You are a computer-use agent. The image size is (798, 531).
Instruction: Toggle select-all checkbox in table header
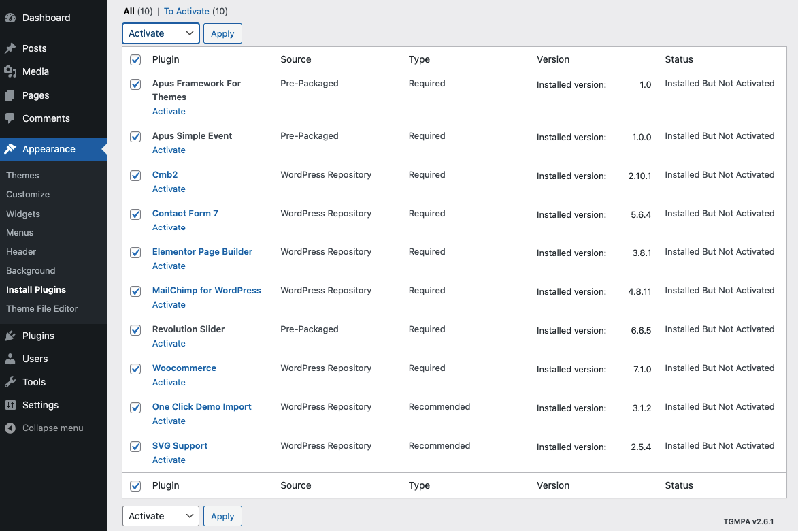(x=135, y=60)
